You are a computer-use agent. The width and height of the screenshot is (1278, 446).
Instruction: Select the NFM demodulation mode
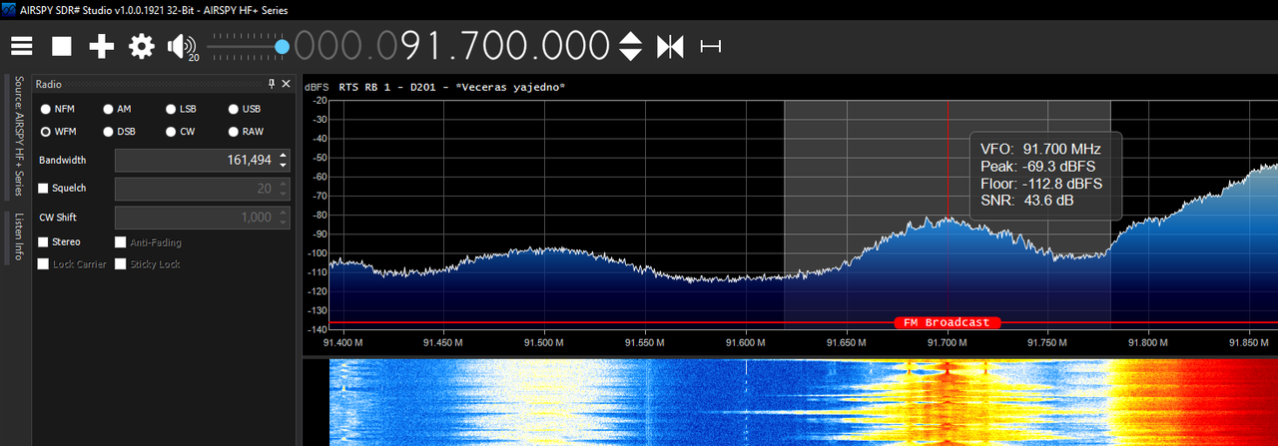click(x=58, y=109)
